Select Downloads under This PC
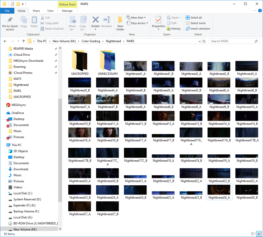This screenshot has height=237, width=263. pos(19,169)
